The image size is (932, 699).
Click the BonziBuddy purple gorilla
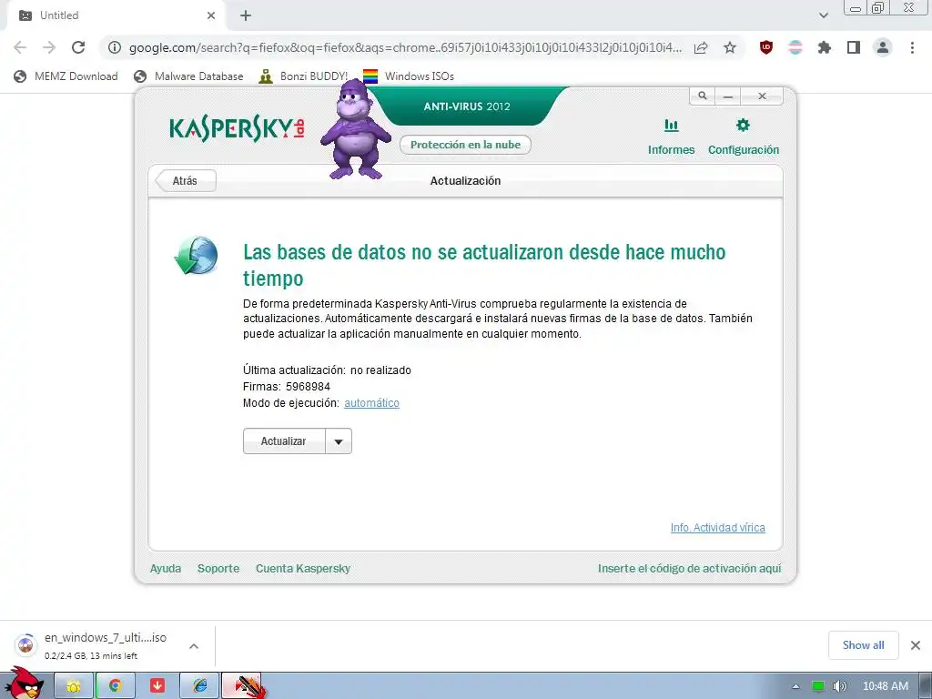356,131
